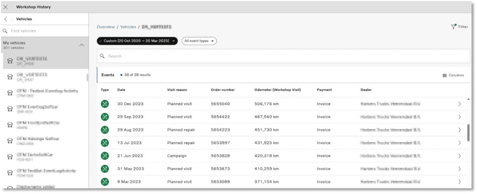Collapse the My vehicles group
Screen dimensions: 477x194
82,45
